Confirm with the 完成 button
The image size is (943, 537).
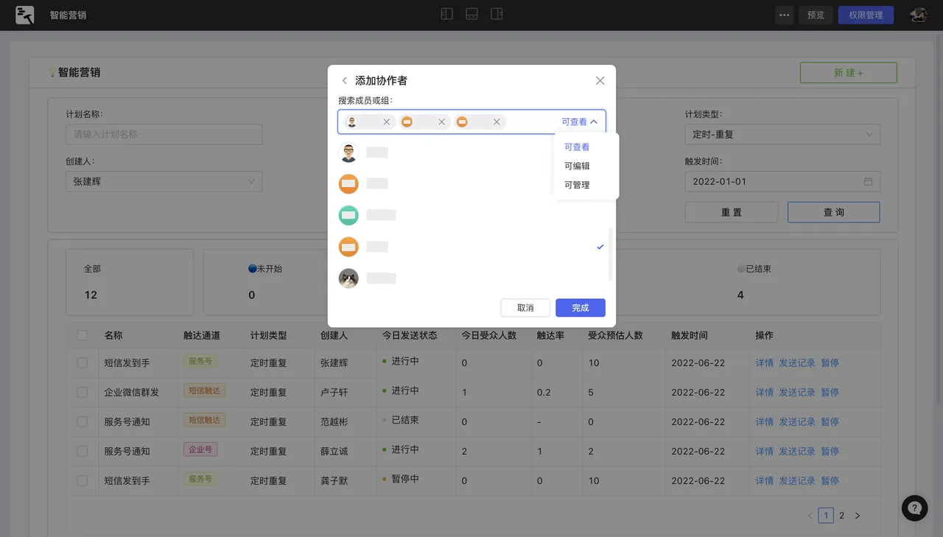point(581,308)
